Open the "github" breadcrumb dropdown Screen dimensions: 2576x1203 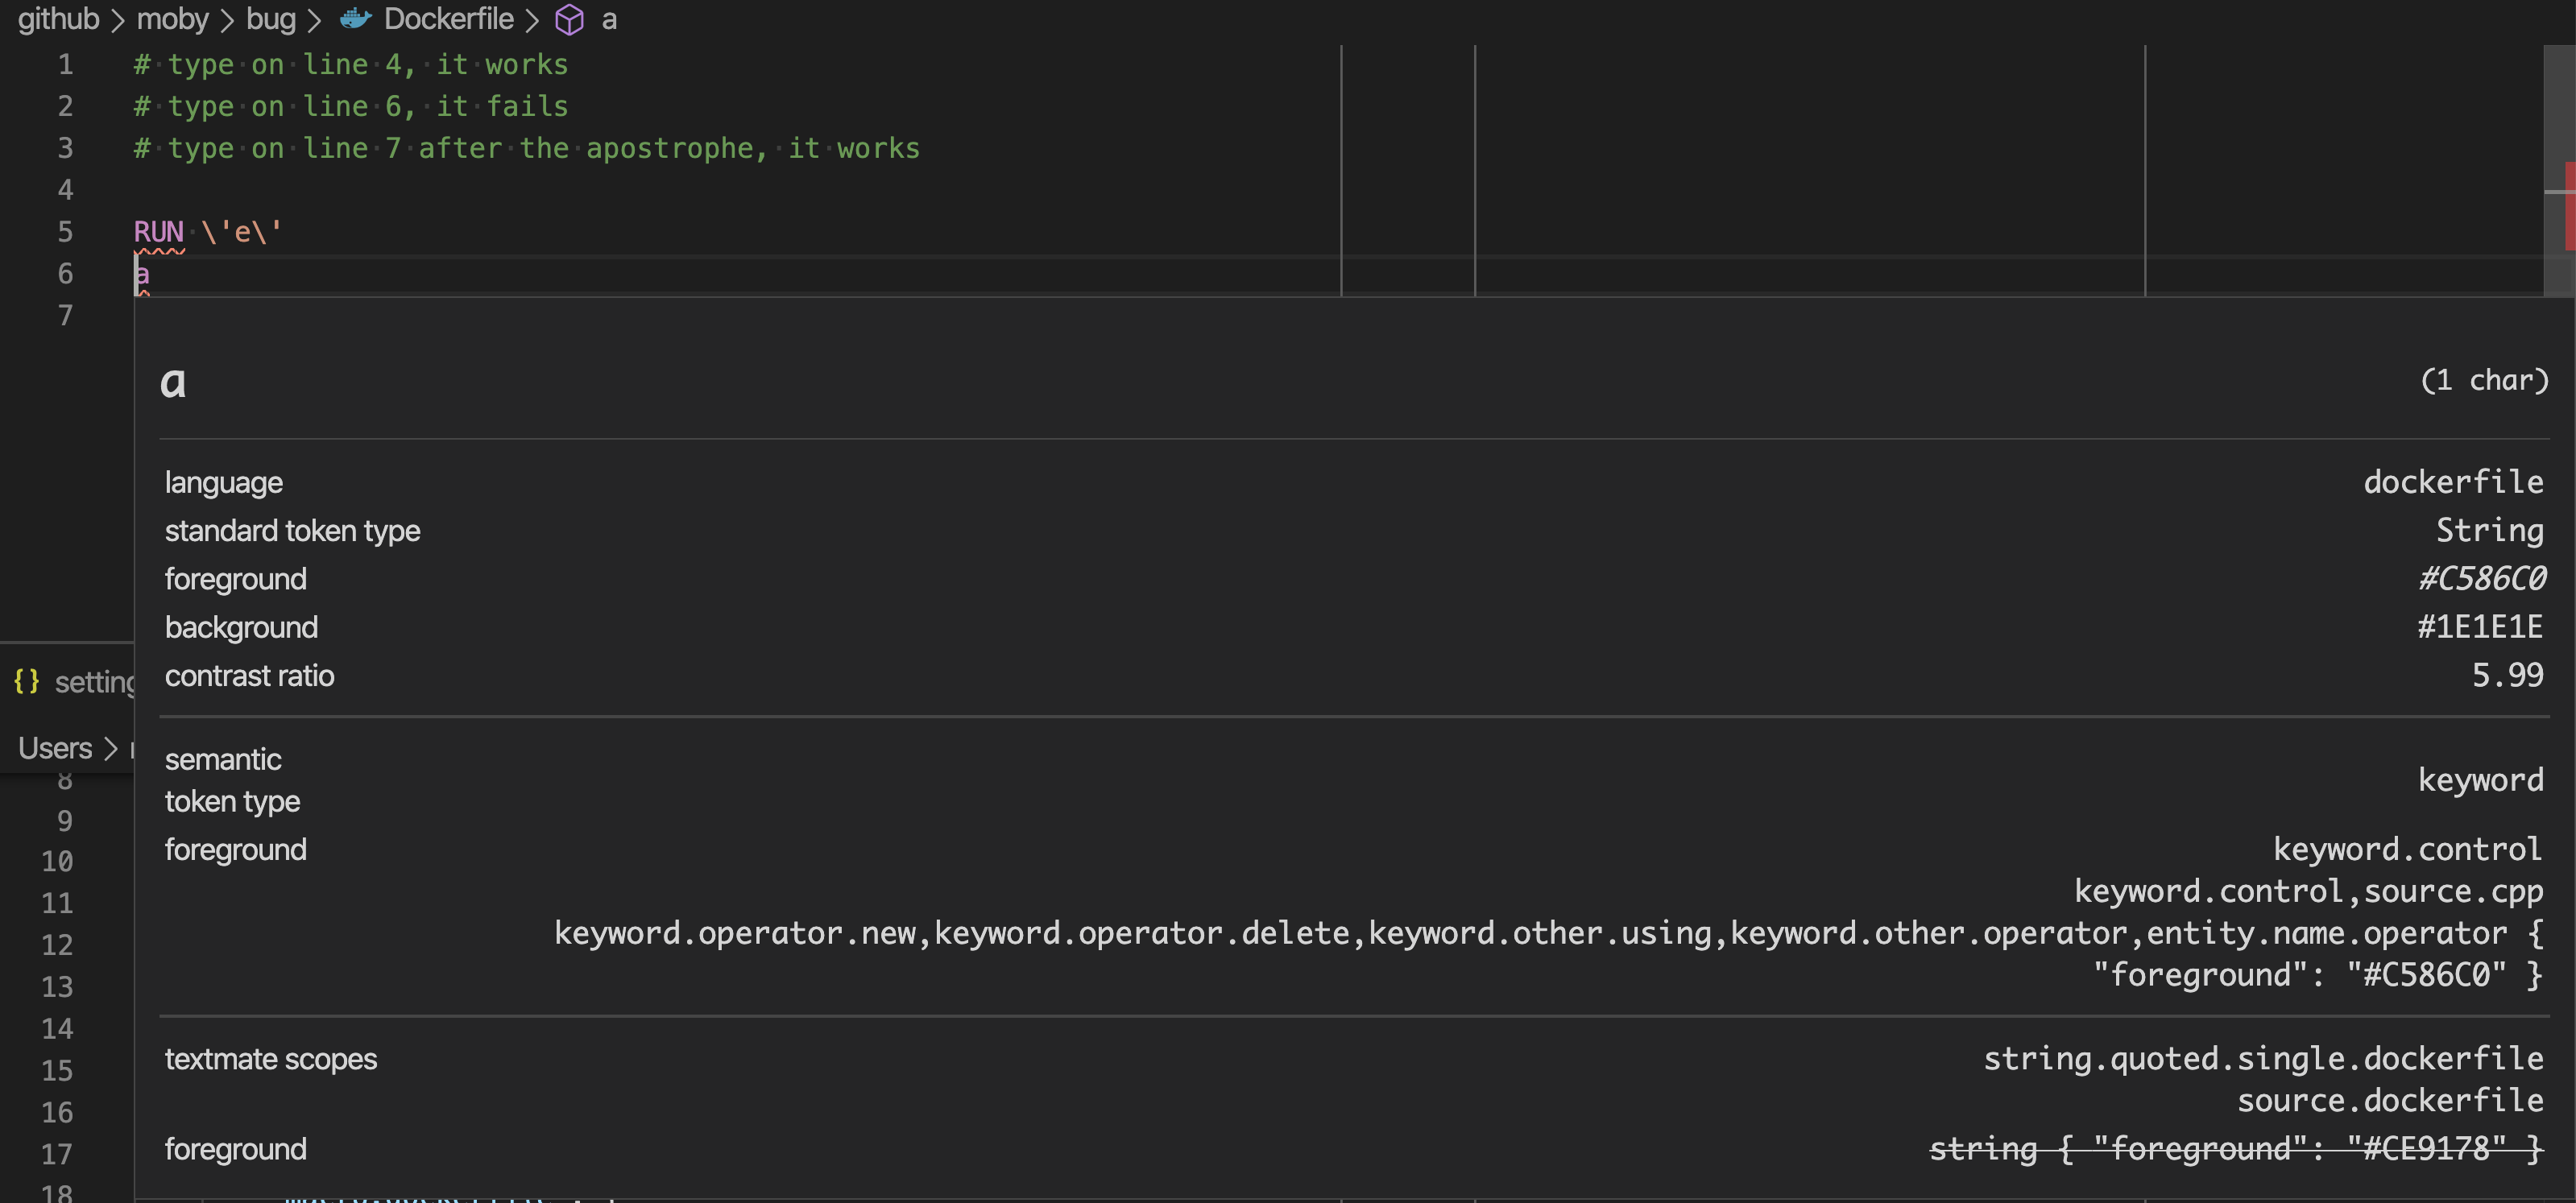click(x=57, y=19)
